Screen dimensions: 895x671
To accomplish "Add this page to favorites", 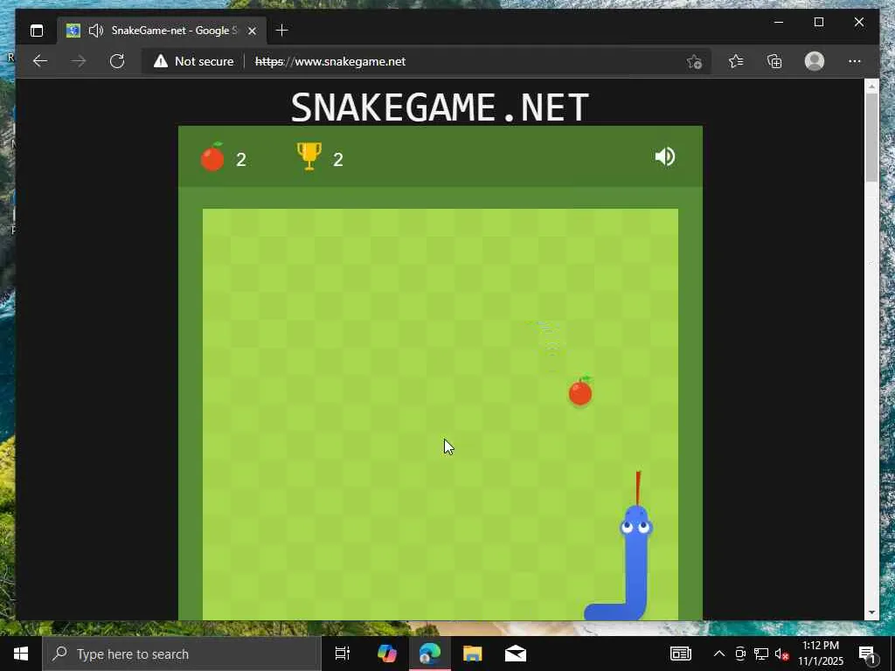I will tap(694, 61).
